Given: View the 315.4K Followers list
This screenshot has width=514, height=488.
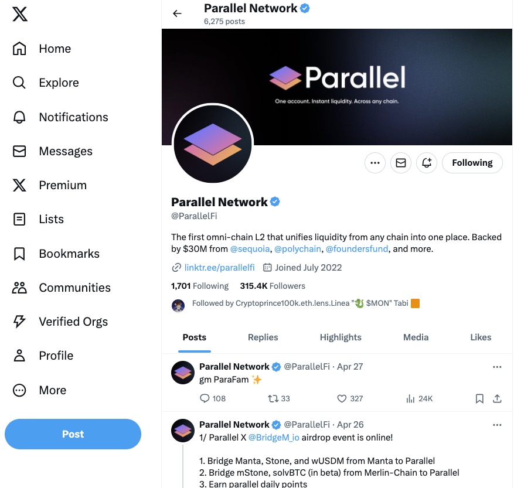Looking at the screenshot, I should pos(273,286).
